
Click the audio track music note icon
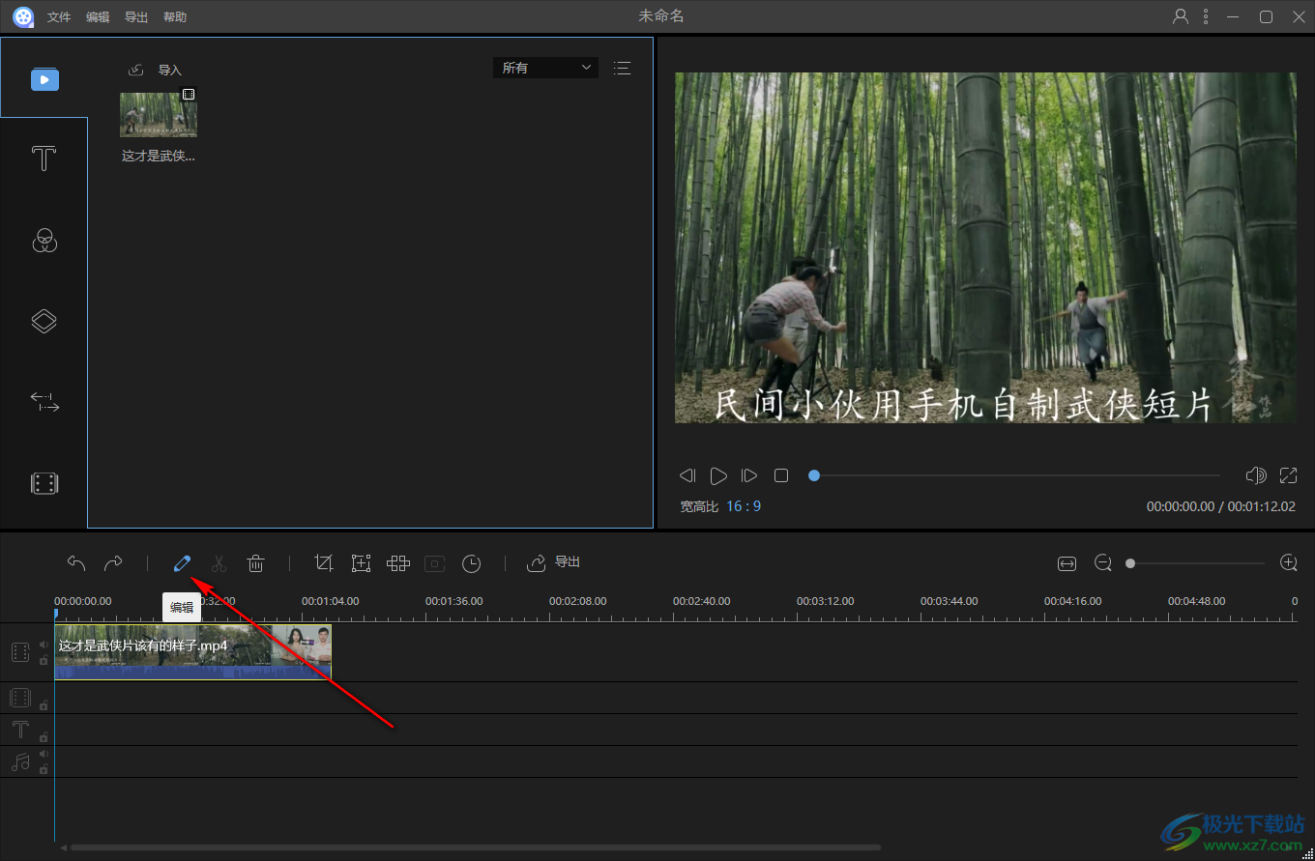click(x=20, y=761)
